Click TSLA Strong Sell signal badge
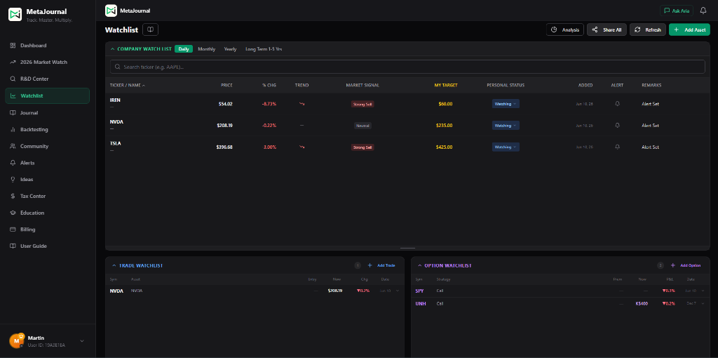The height and width of the screenshot is (358, 718). (363, 147)
